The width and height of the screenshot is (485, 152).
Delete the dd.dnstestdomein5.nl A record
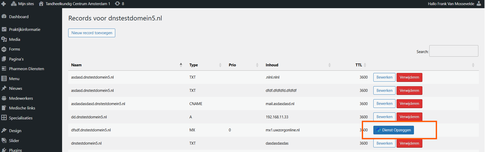(409, 117)
